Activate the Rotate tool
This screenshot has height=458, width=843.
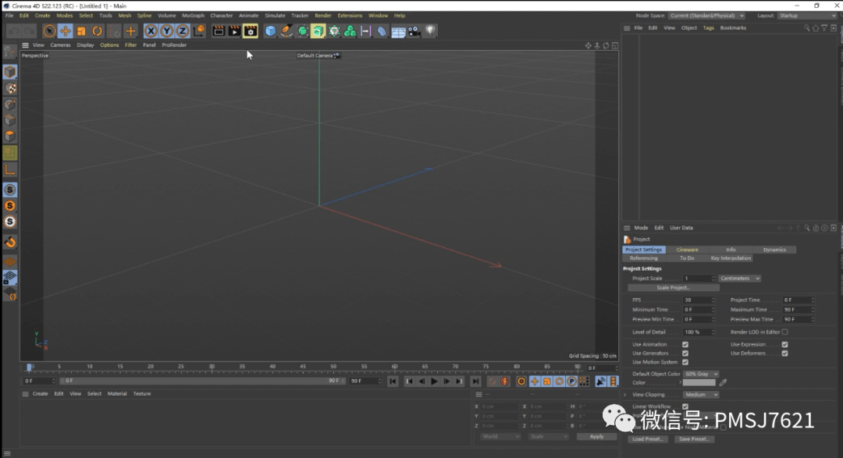[98, 31]
